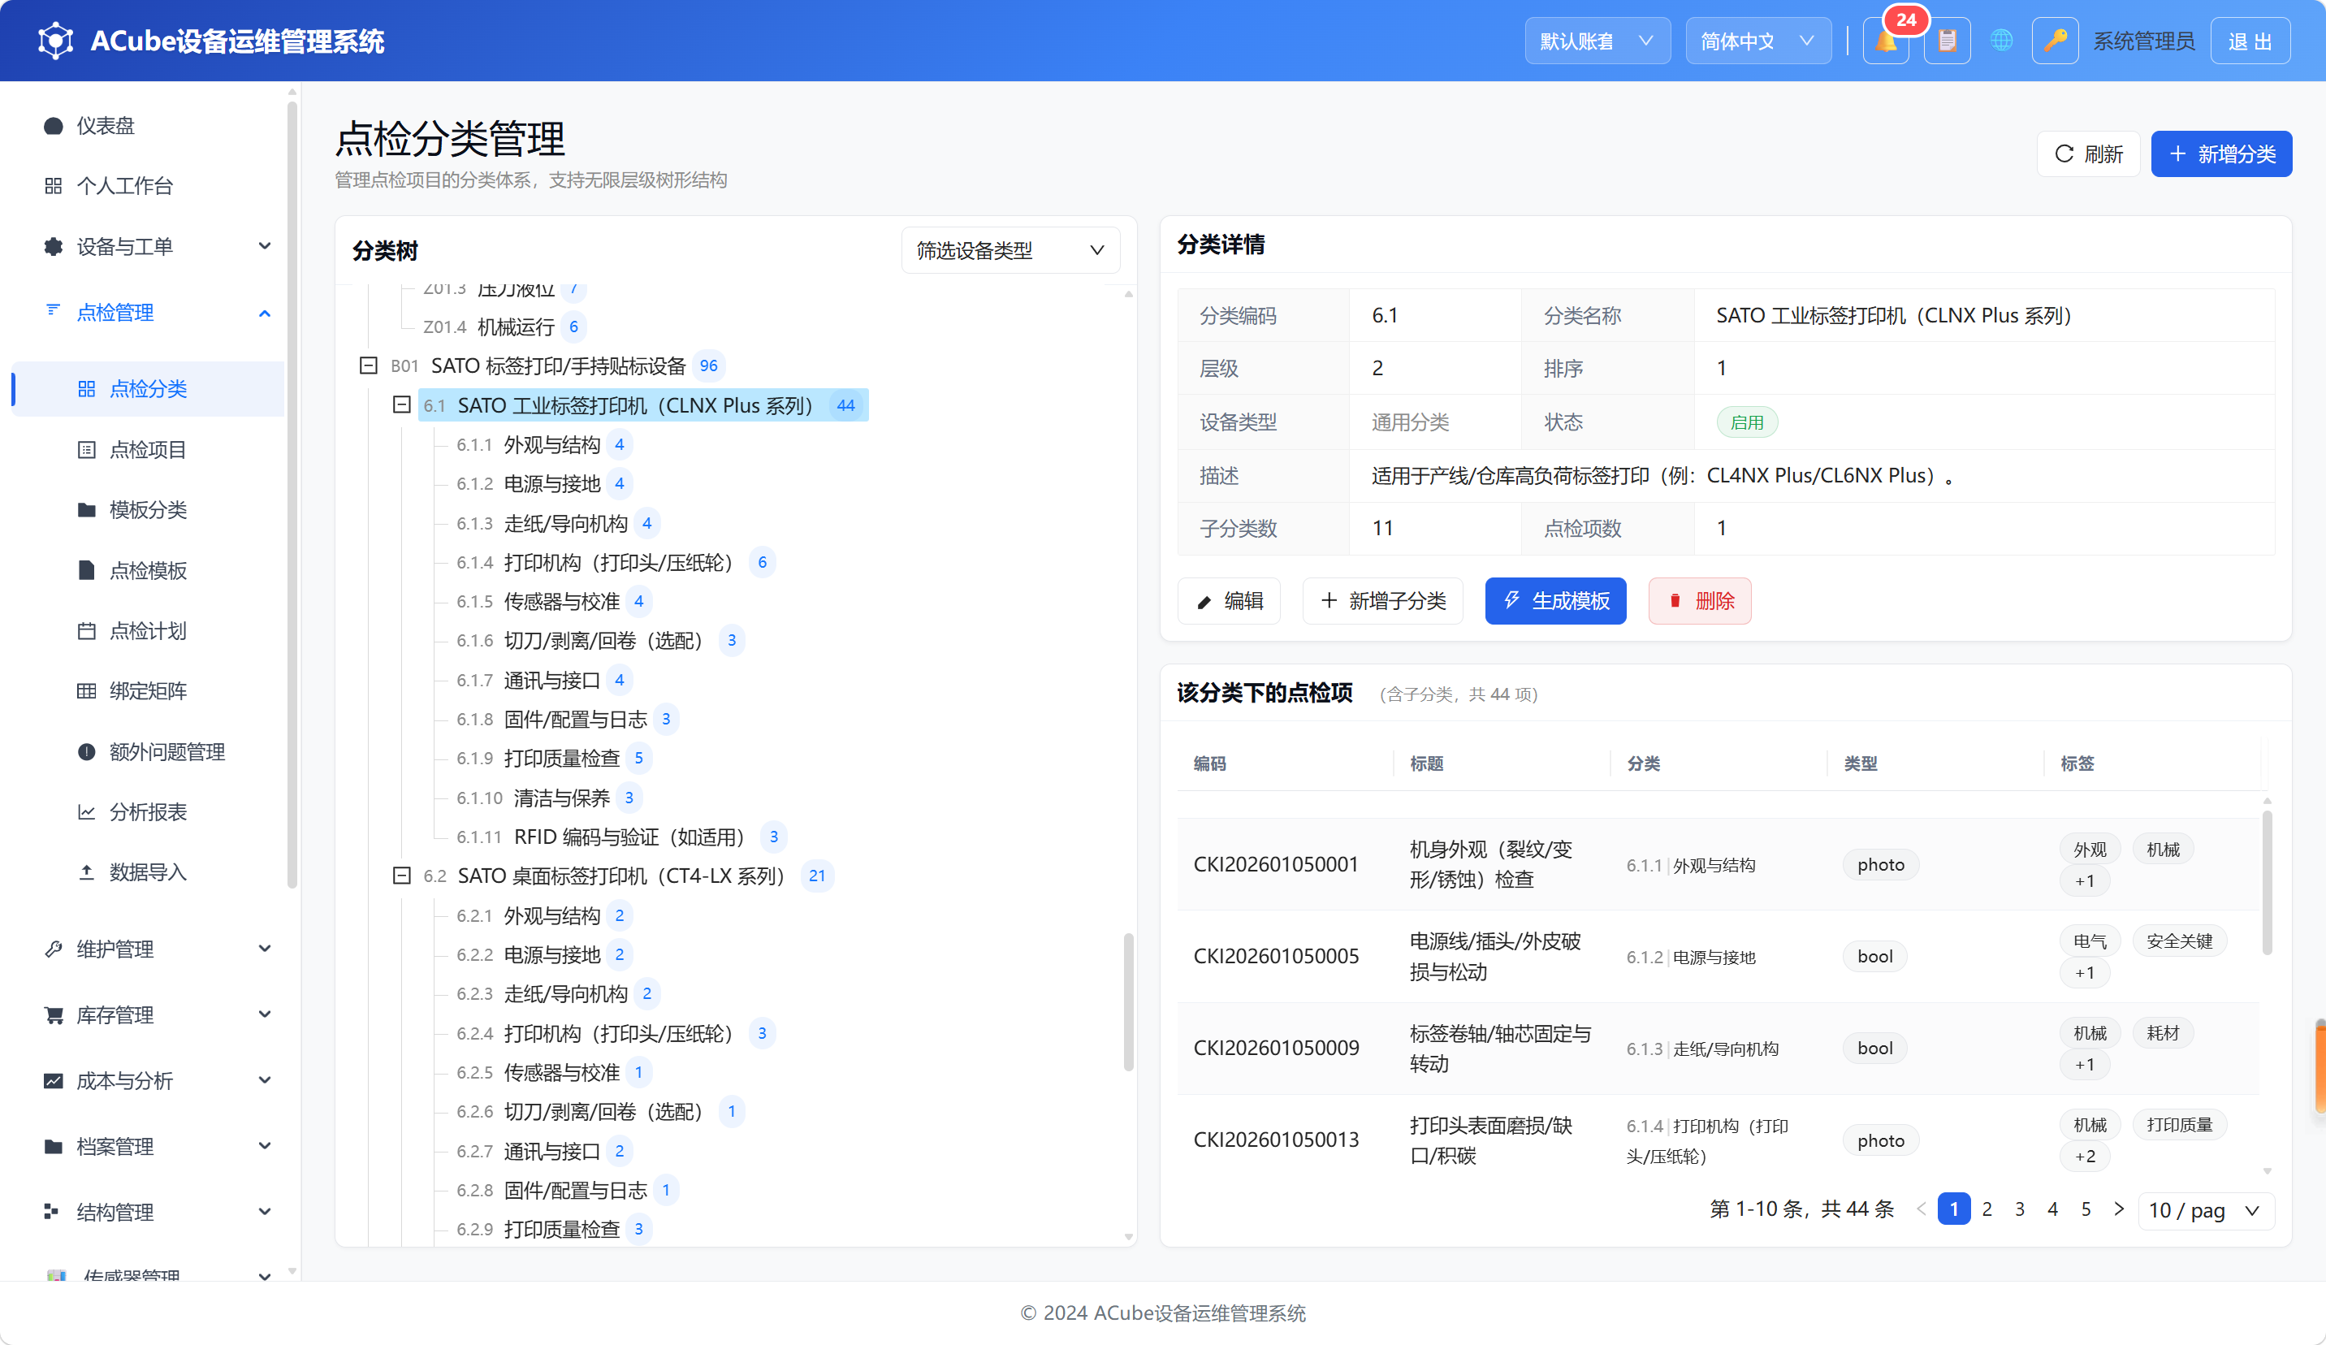
Task: Click the globe icon in header
Action: click(2001, 41)
